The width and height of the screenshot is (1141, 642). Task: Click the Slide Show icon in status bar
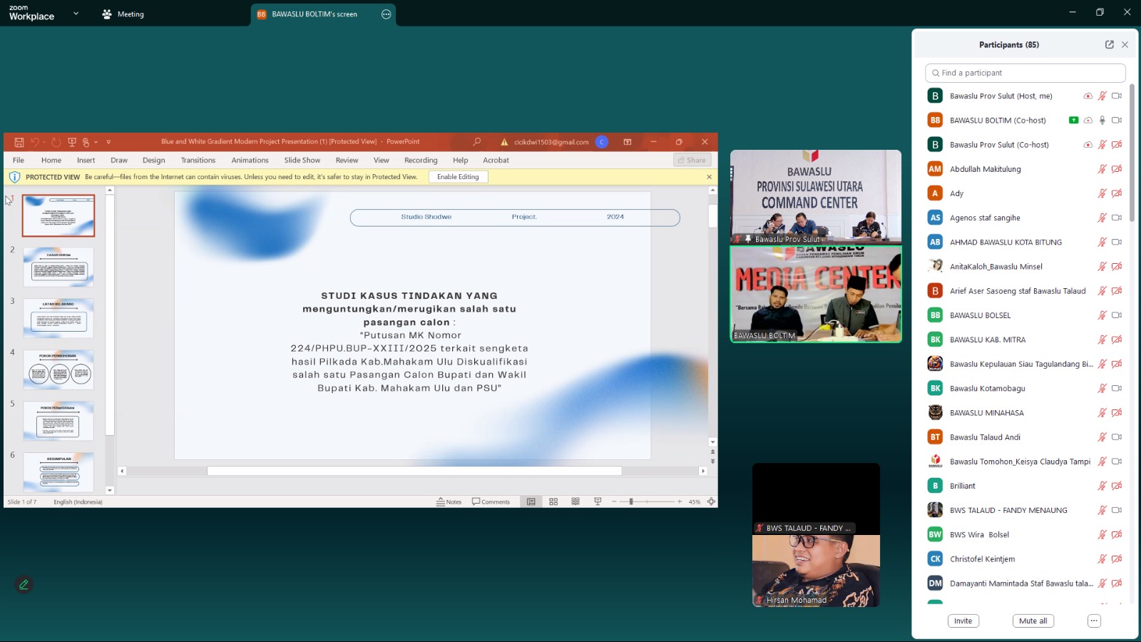tap(598, 501)
